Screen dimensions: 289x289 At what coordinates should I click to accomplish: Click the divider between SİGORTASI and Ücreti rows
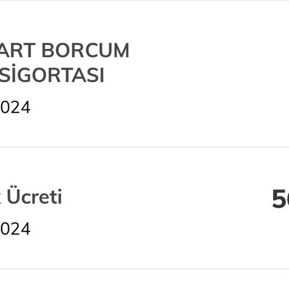[x=144, y=147]
